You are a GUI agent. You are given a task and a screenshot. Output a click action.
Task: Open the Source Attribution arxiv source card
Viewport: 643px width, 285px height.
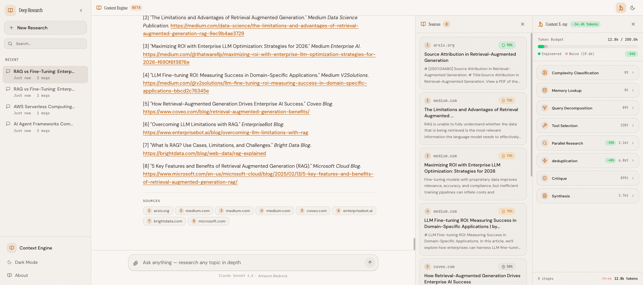coord(473,63)
